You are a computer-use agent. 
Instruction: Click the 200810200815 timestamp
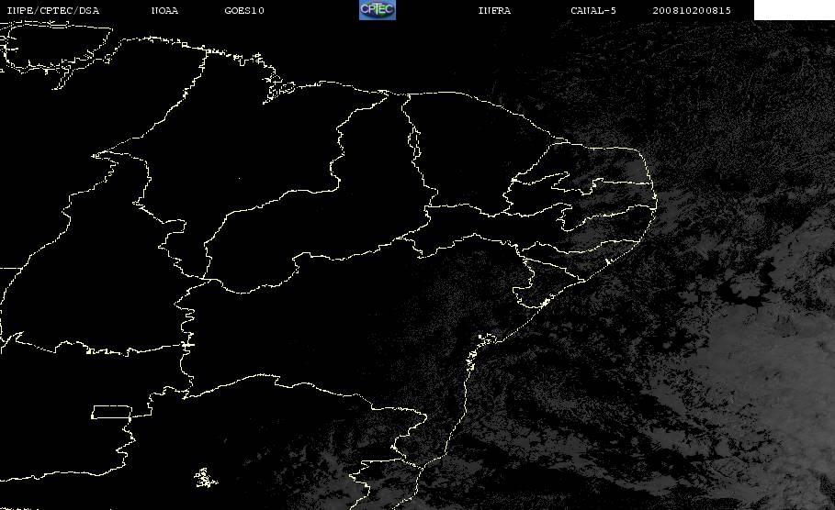click(x=692, y=10)
